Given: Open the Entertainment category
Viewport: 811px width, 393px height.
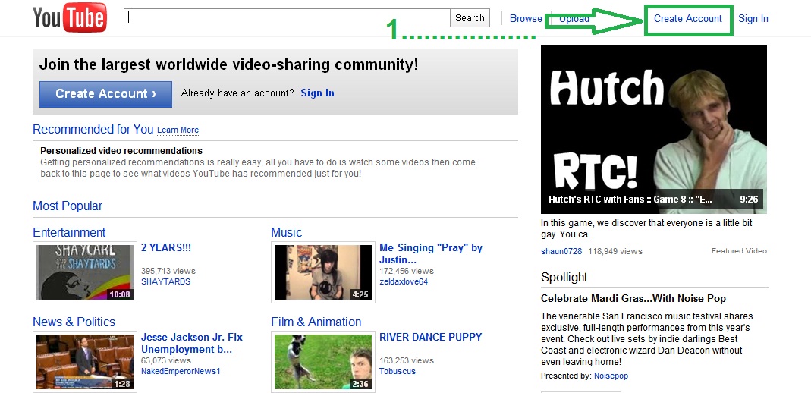Looking at the screenshot, I should click(69, 232).
